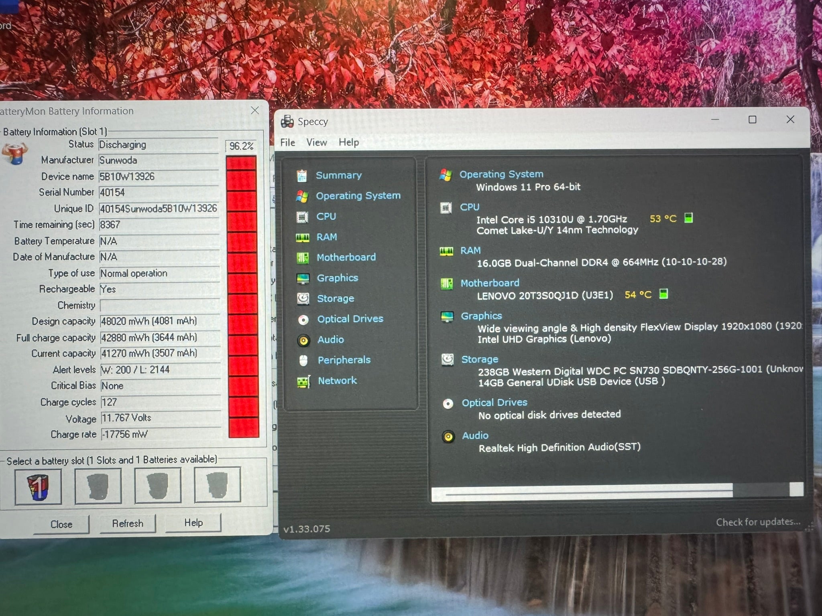Screen dimensions: 822x616
Task: Click the Device name field 5B10W13926
Action: (159, 177)
